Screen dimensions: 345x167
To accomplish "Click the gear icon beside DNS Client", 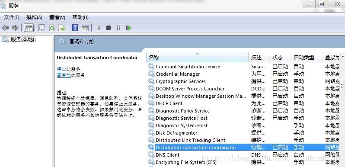I will [x=151, y=154].
